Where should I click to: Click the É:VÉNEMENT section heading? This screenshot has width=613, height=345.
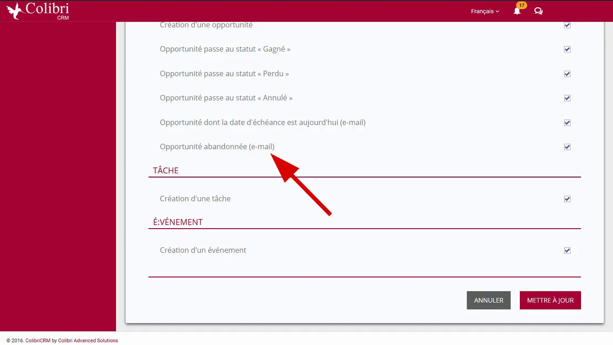178,222
